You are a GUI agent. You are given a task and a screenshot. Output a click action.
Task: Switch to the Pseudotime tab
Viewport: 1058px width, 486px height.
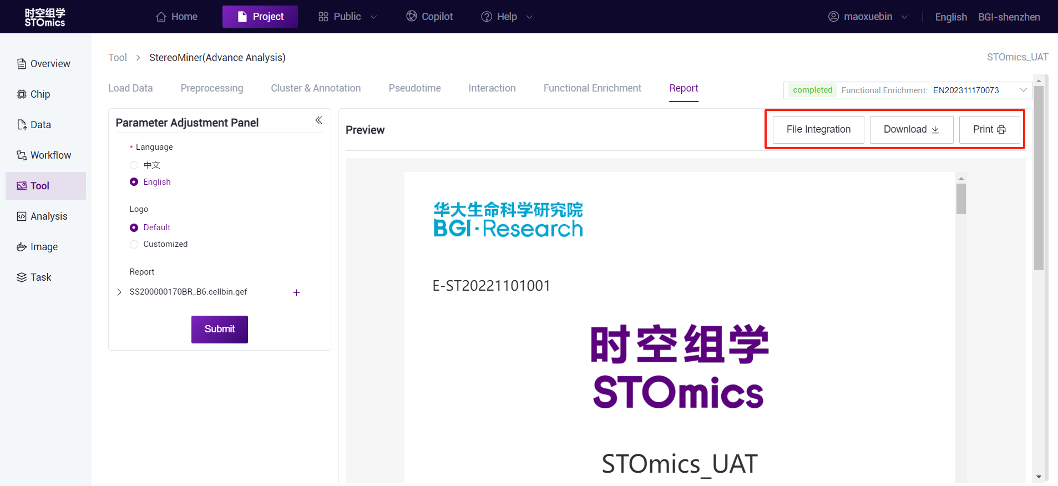point(415,88)
